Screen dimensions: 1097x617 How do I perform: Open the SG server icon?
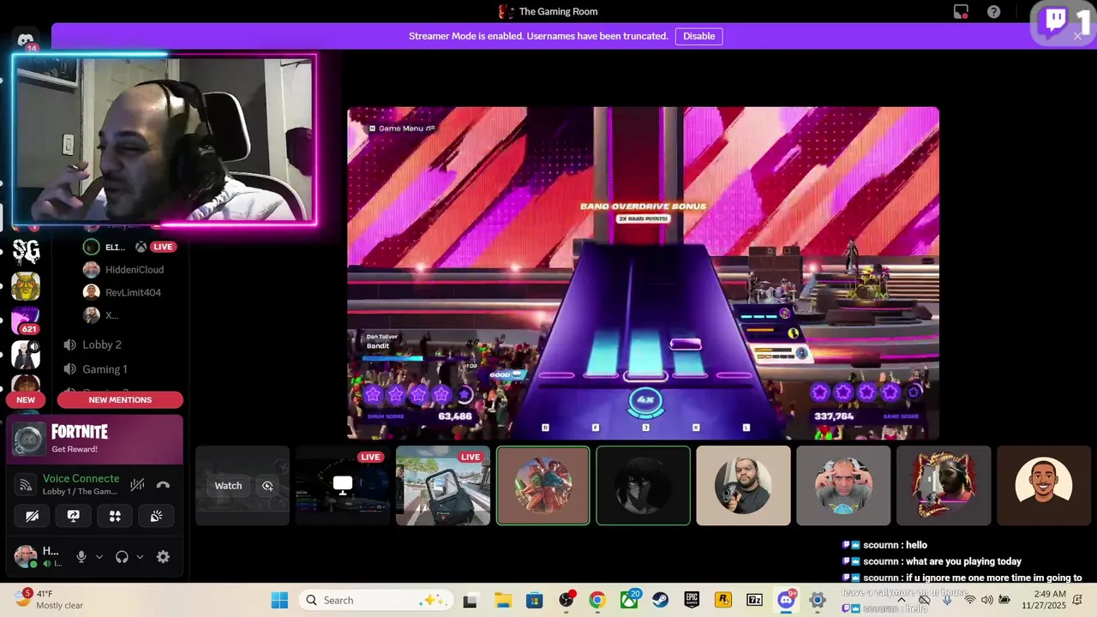26,252
